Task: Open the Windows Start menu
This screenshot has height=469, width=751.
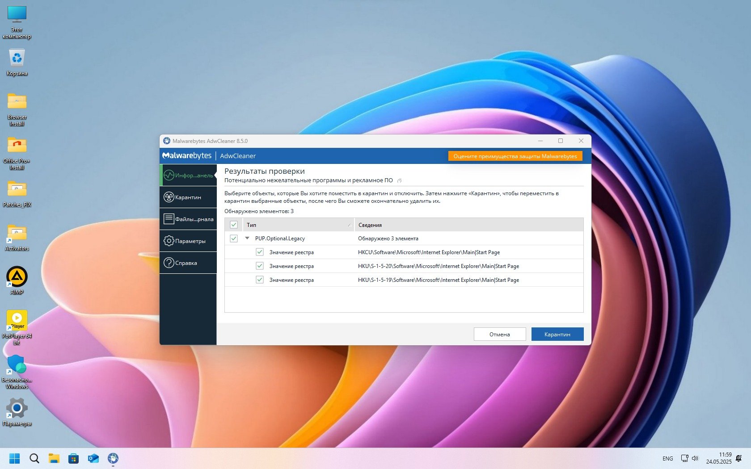Action: pos(15,458)
